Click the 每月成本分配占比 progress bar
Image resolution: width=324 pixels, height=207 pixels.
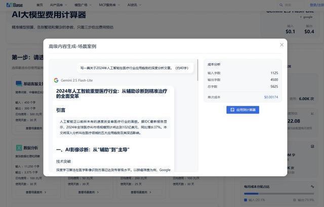click(x=279, y=193)
